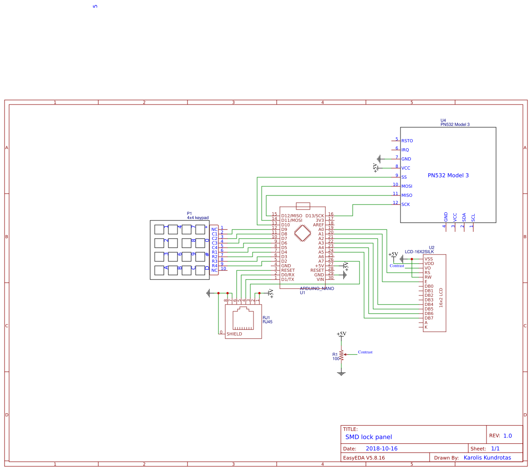The height and width of the screenshot is (471, 532).
Task: Click the Arduino logo diamond inside U1
Action: [303, 233]
